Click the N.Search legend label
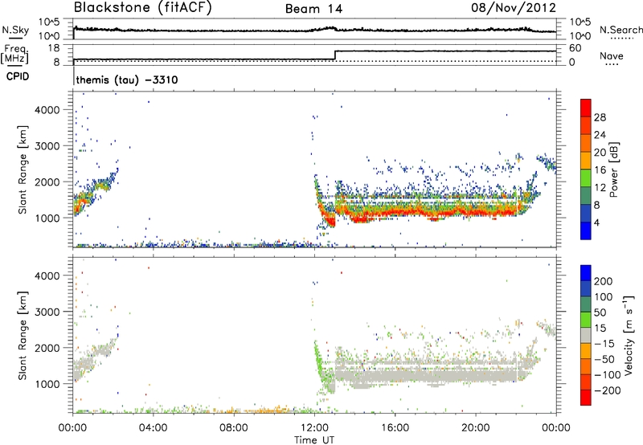The height and width of the screenshot is (445, 643). tap(620, 30)
